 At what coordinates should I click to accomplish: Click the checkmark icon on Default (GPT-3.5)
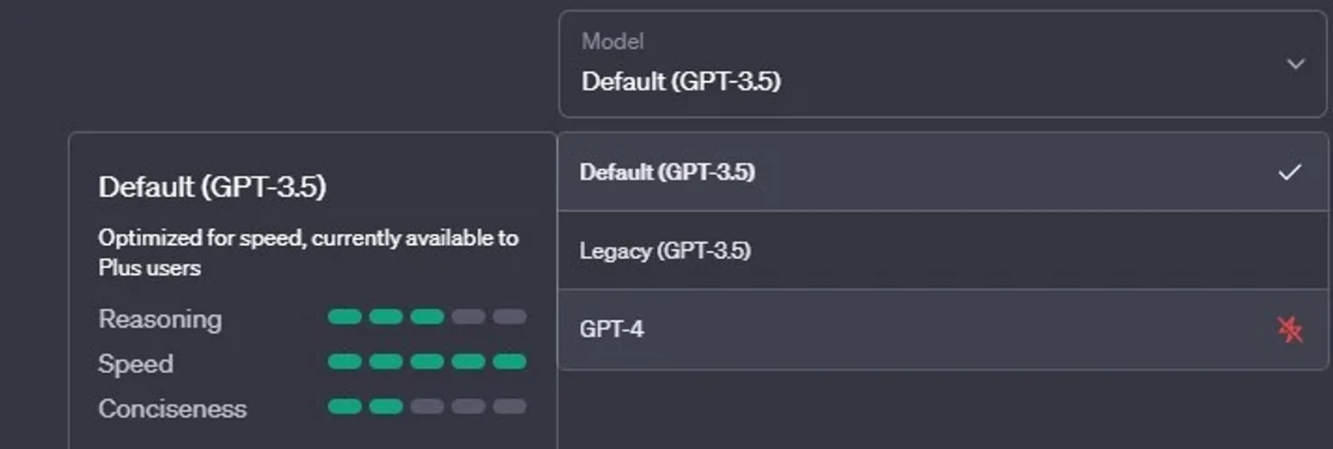click(x=1289, y=172)
